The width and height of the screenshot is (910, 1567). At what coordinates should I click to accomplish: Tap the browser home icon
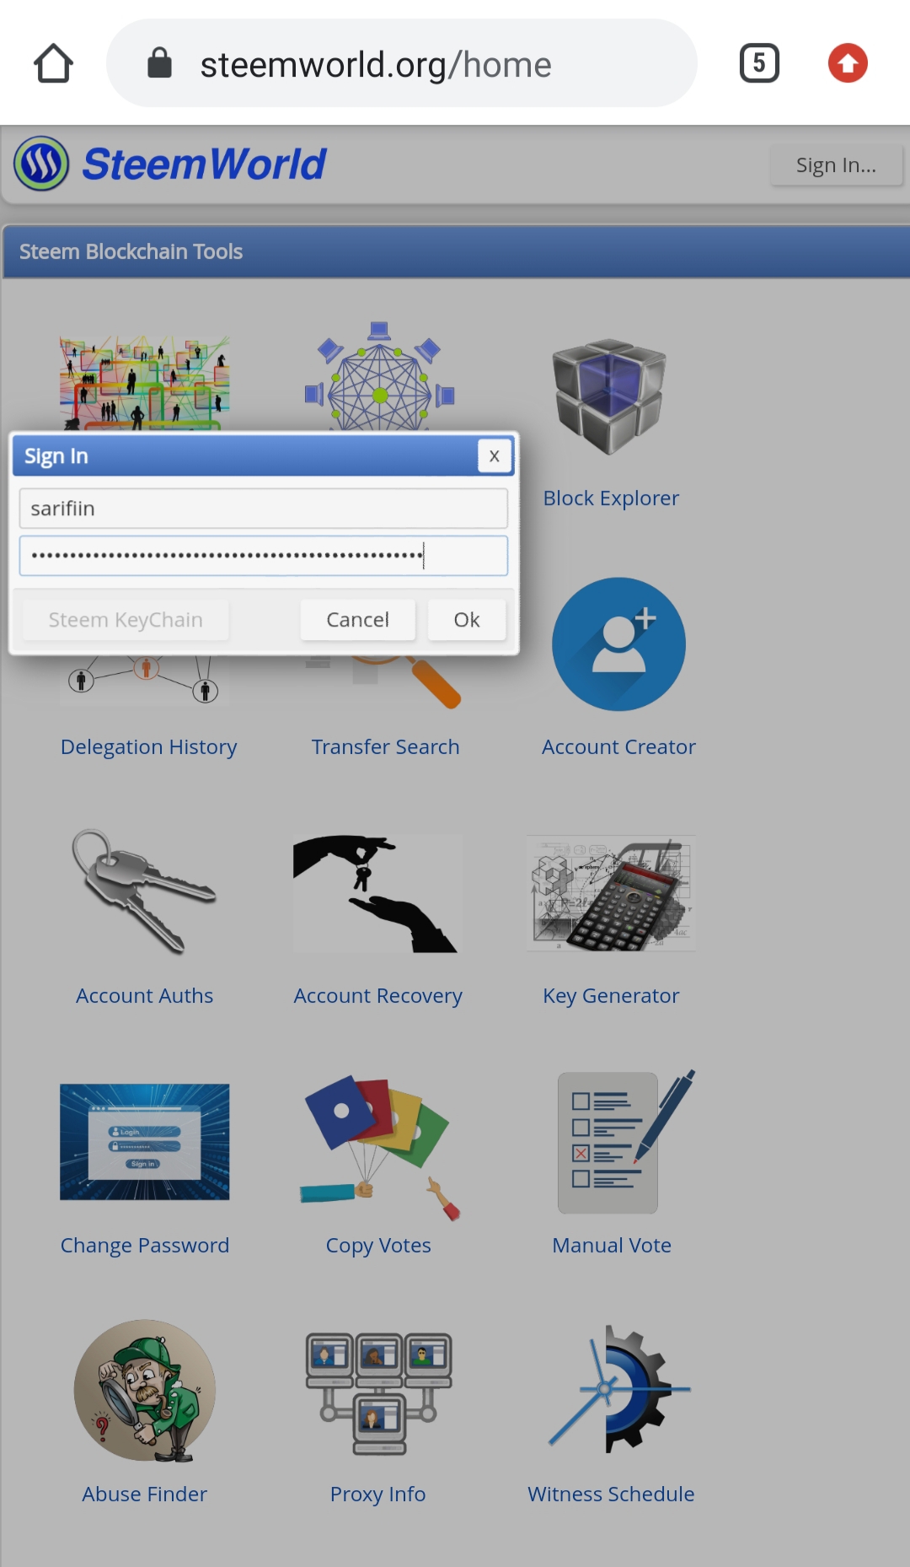point(53,63)
